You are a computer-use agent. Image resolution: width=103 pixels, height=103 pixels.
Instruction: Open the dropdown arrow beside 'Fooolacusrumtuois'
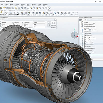point(70,15)
